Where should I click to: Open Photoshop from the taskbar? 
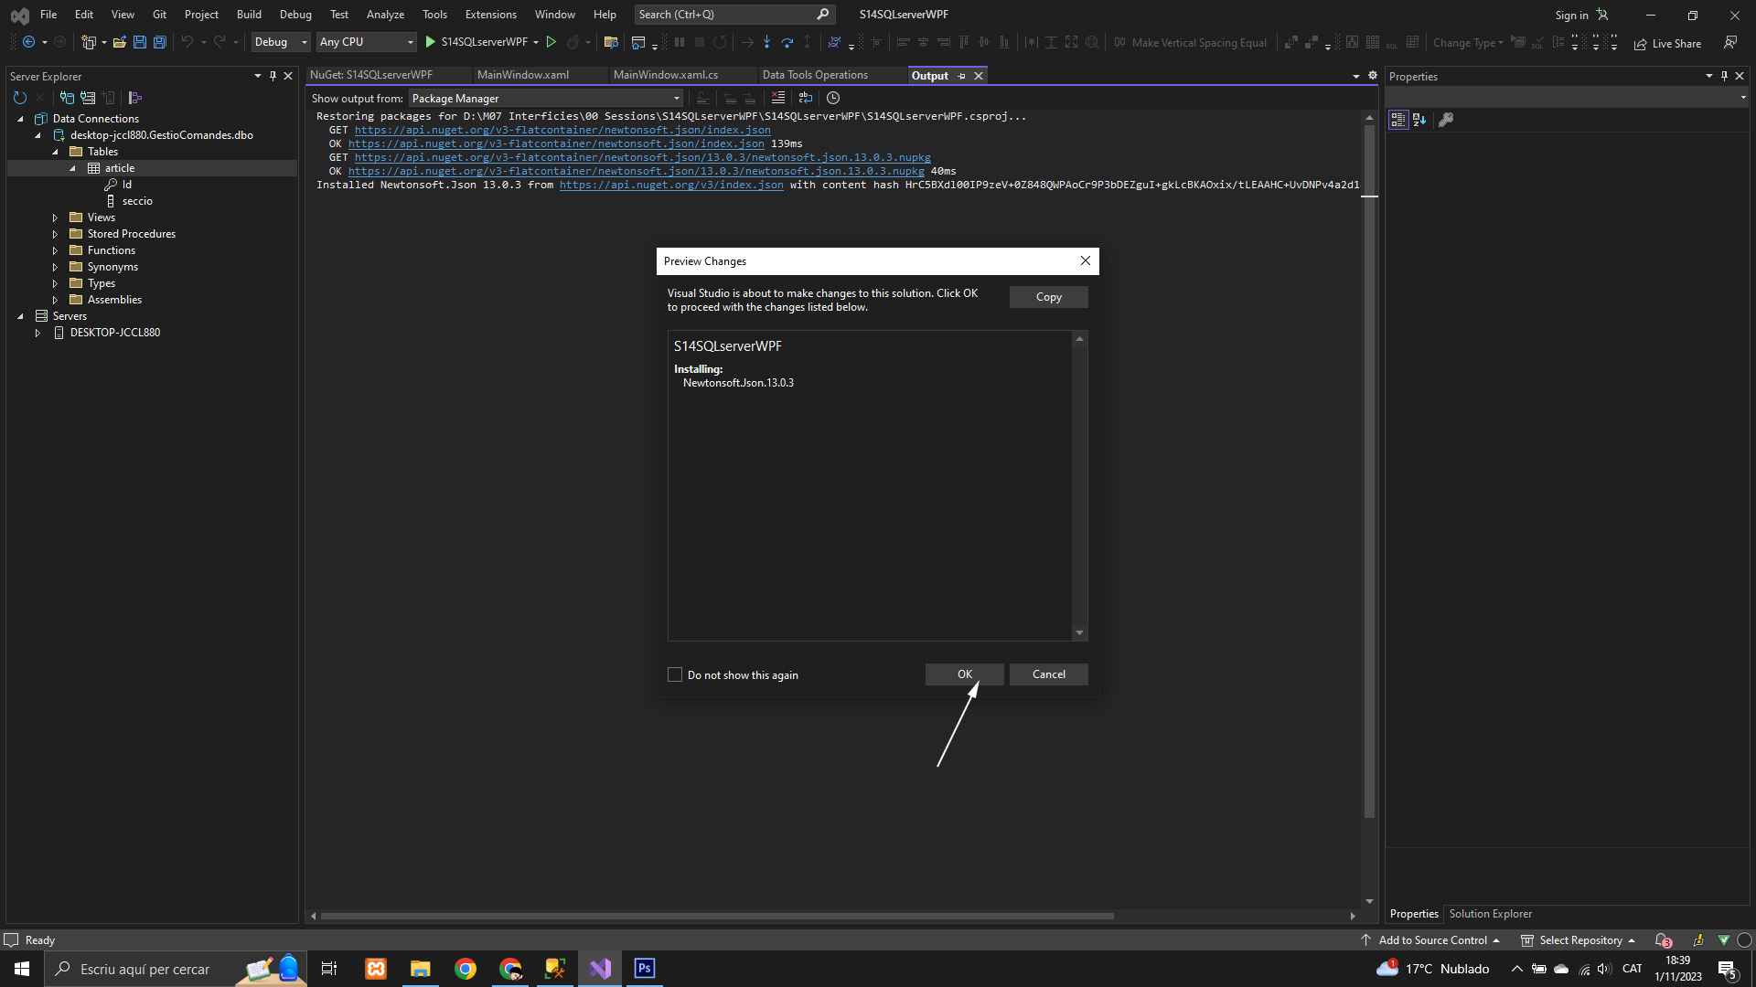coord(645,969)
